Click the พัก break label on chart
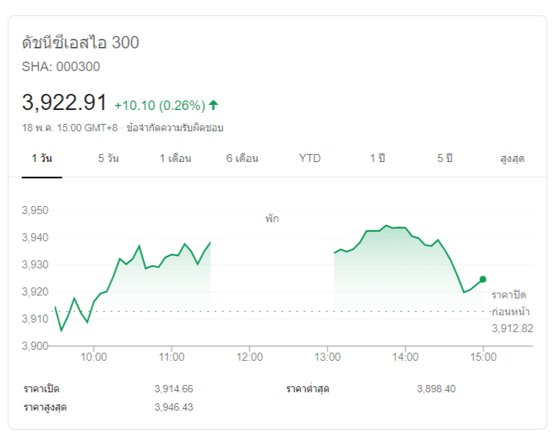This screenshot has height=448, width=557. [x=272, y=219]
